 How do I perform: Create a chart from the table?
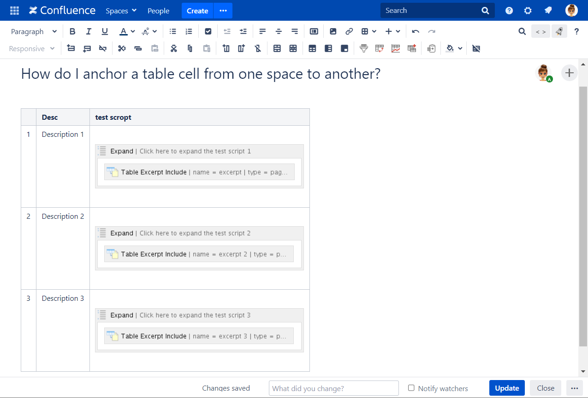pyautogui.click(x=396, y=48)
